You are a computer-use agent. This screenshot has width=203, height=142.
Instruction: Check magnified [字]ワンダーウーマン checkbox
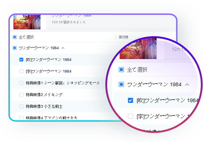[x=130, y=116]
